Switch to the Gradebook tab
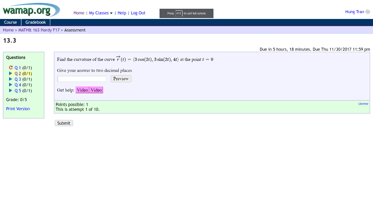373x210 pixels. 35,22
